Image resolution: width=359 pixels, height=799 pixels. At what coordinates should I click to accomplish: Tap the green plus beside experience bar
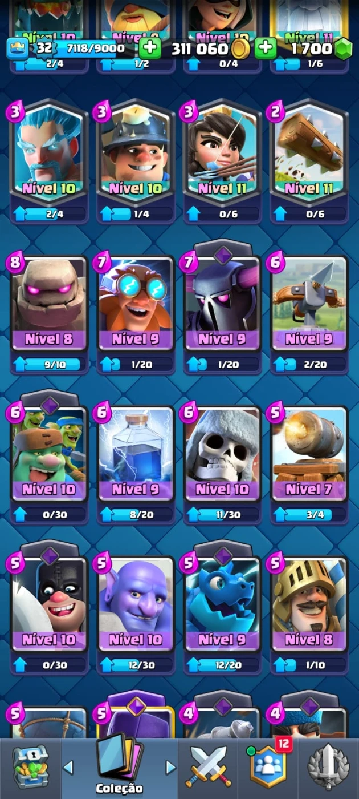pyautogui.click(x=150, y=48)
